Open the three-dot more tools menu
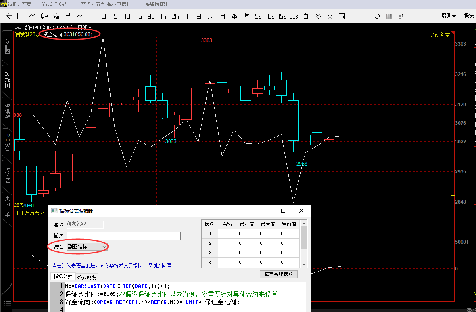This screenshot has height=312, width=476. (x=413, y=16)
